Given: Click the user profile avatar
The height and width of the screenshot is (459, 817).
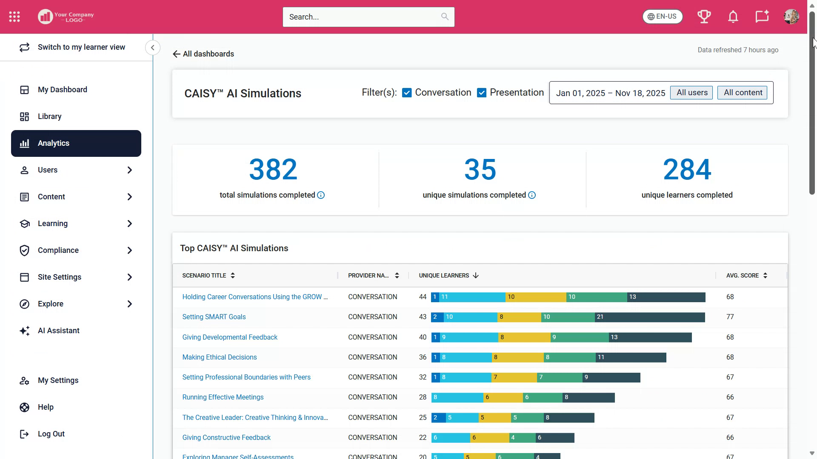Looking at the screenshot, I should [x=791, y=17].
